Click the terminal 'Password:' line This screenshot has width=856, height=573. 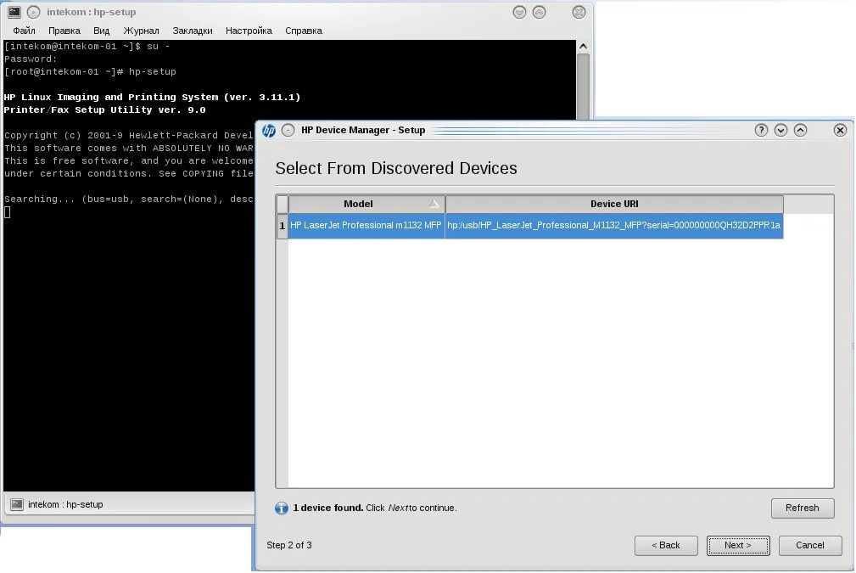click(x=31, y=59)
